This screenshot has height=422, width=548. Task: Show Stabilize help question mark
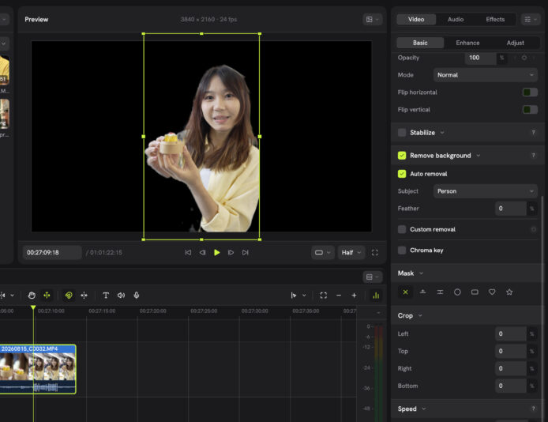click(x=533, y=133)
